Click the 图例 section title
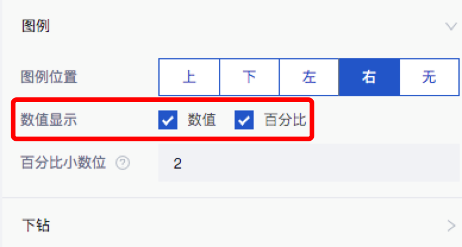462x247 pixels. [x=36, y=26]
